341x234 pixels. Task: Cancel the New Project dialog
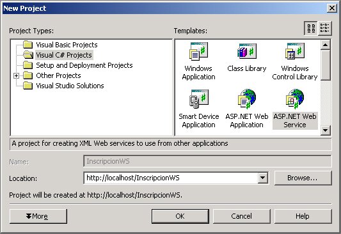(241, 216)
